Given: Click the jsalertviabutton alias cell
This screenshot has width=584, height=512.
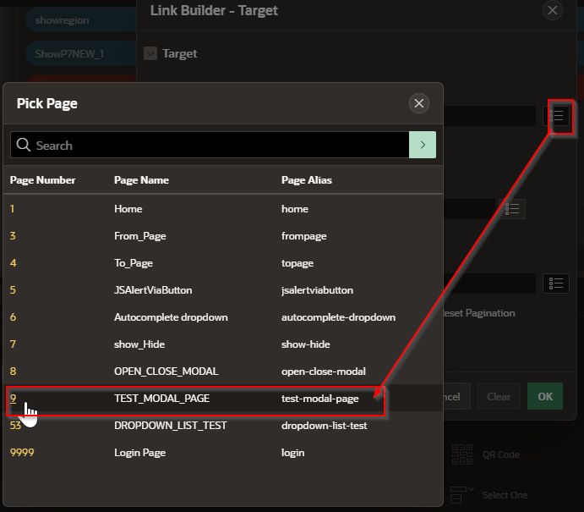Looking at the screenshot, I should (317, 290).
